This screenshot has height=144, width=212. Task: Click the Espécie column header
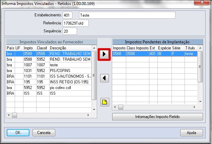click(164, 48)
